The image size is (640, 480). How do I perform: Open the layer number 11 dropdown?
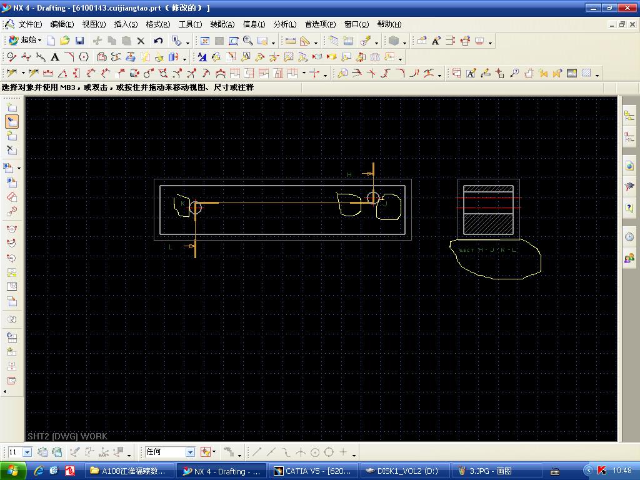point(27,452)
